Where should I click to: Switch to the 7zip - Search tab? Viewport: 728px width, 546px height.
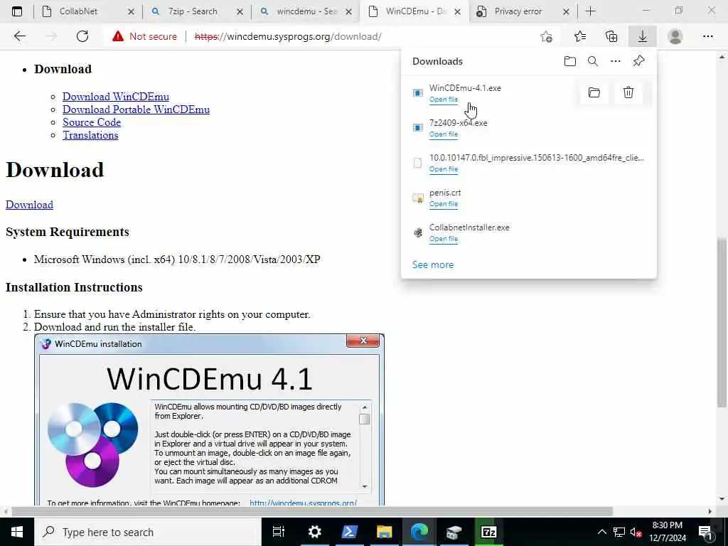coord(198,11)
